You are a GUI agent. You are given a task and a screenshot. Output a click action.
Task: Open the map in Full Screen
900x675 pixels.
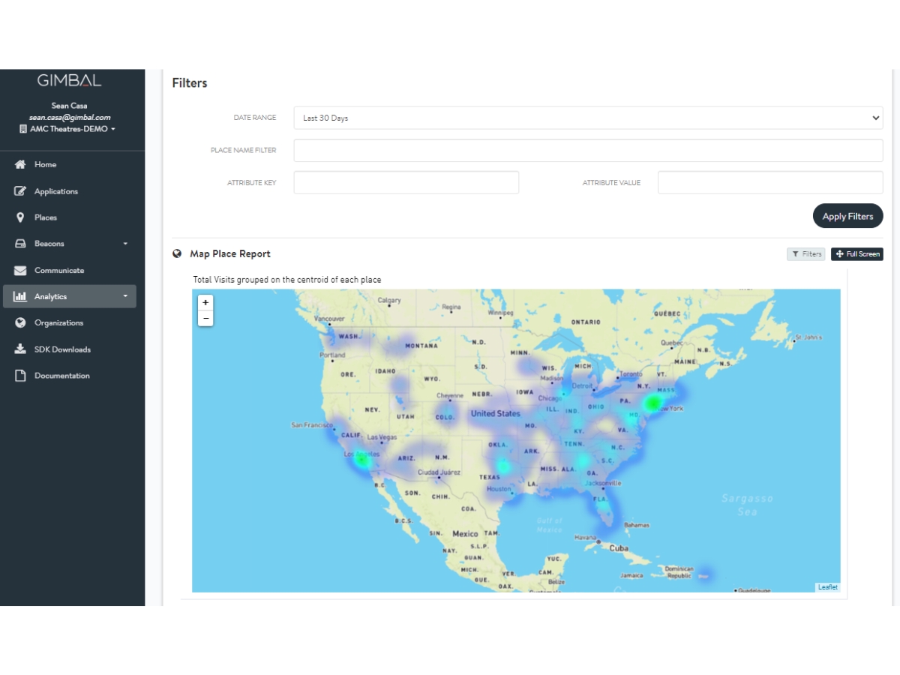point(857,254)
